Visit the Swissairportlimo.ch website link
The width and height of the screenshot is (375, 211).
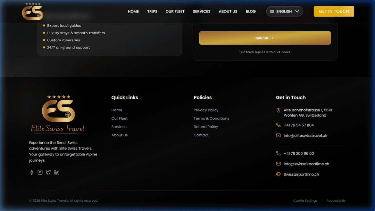pos(301,175)
